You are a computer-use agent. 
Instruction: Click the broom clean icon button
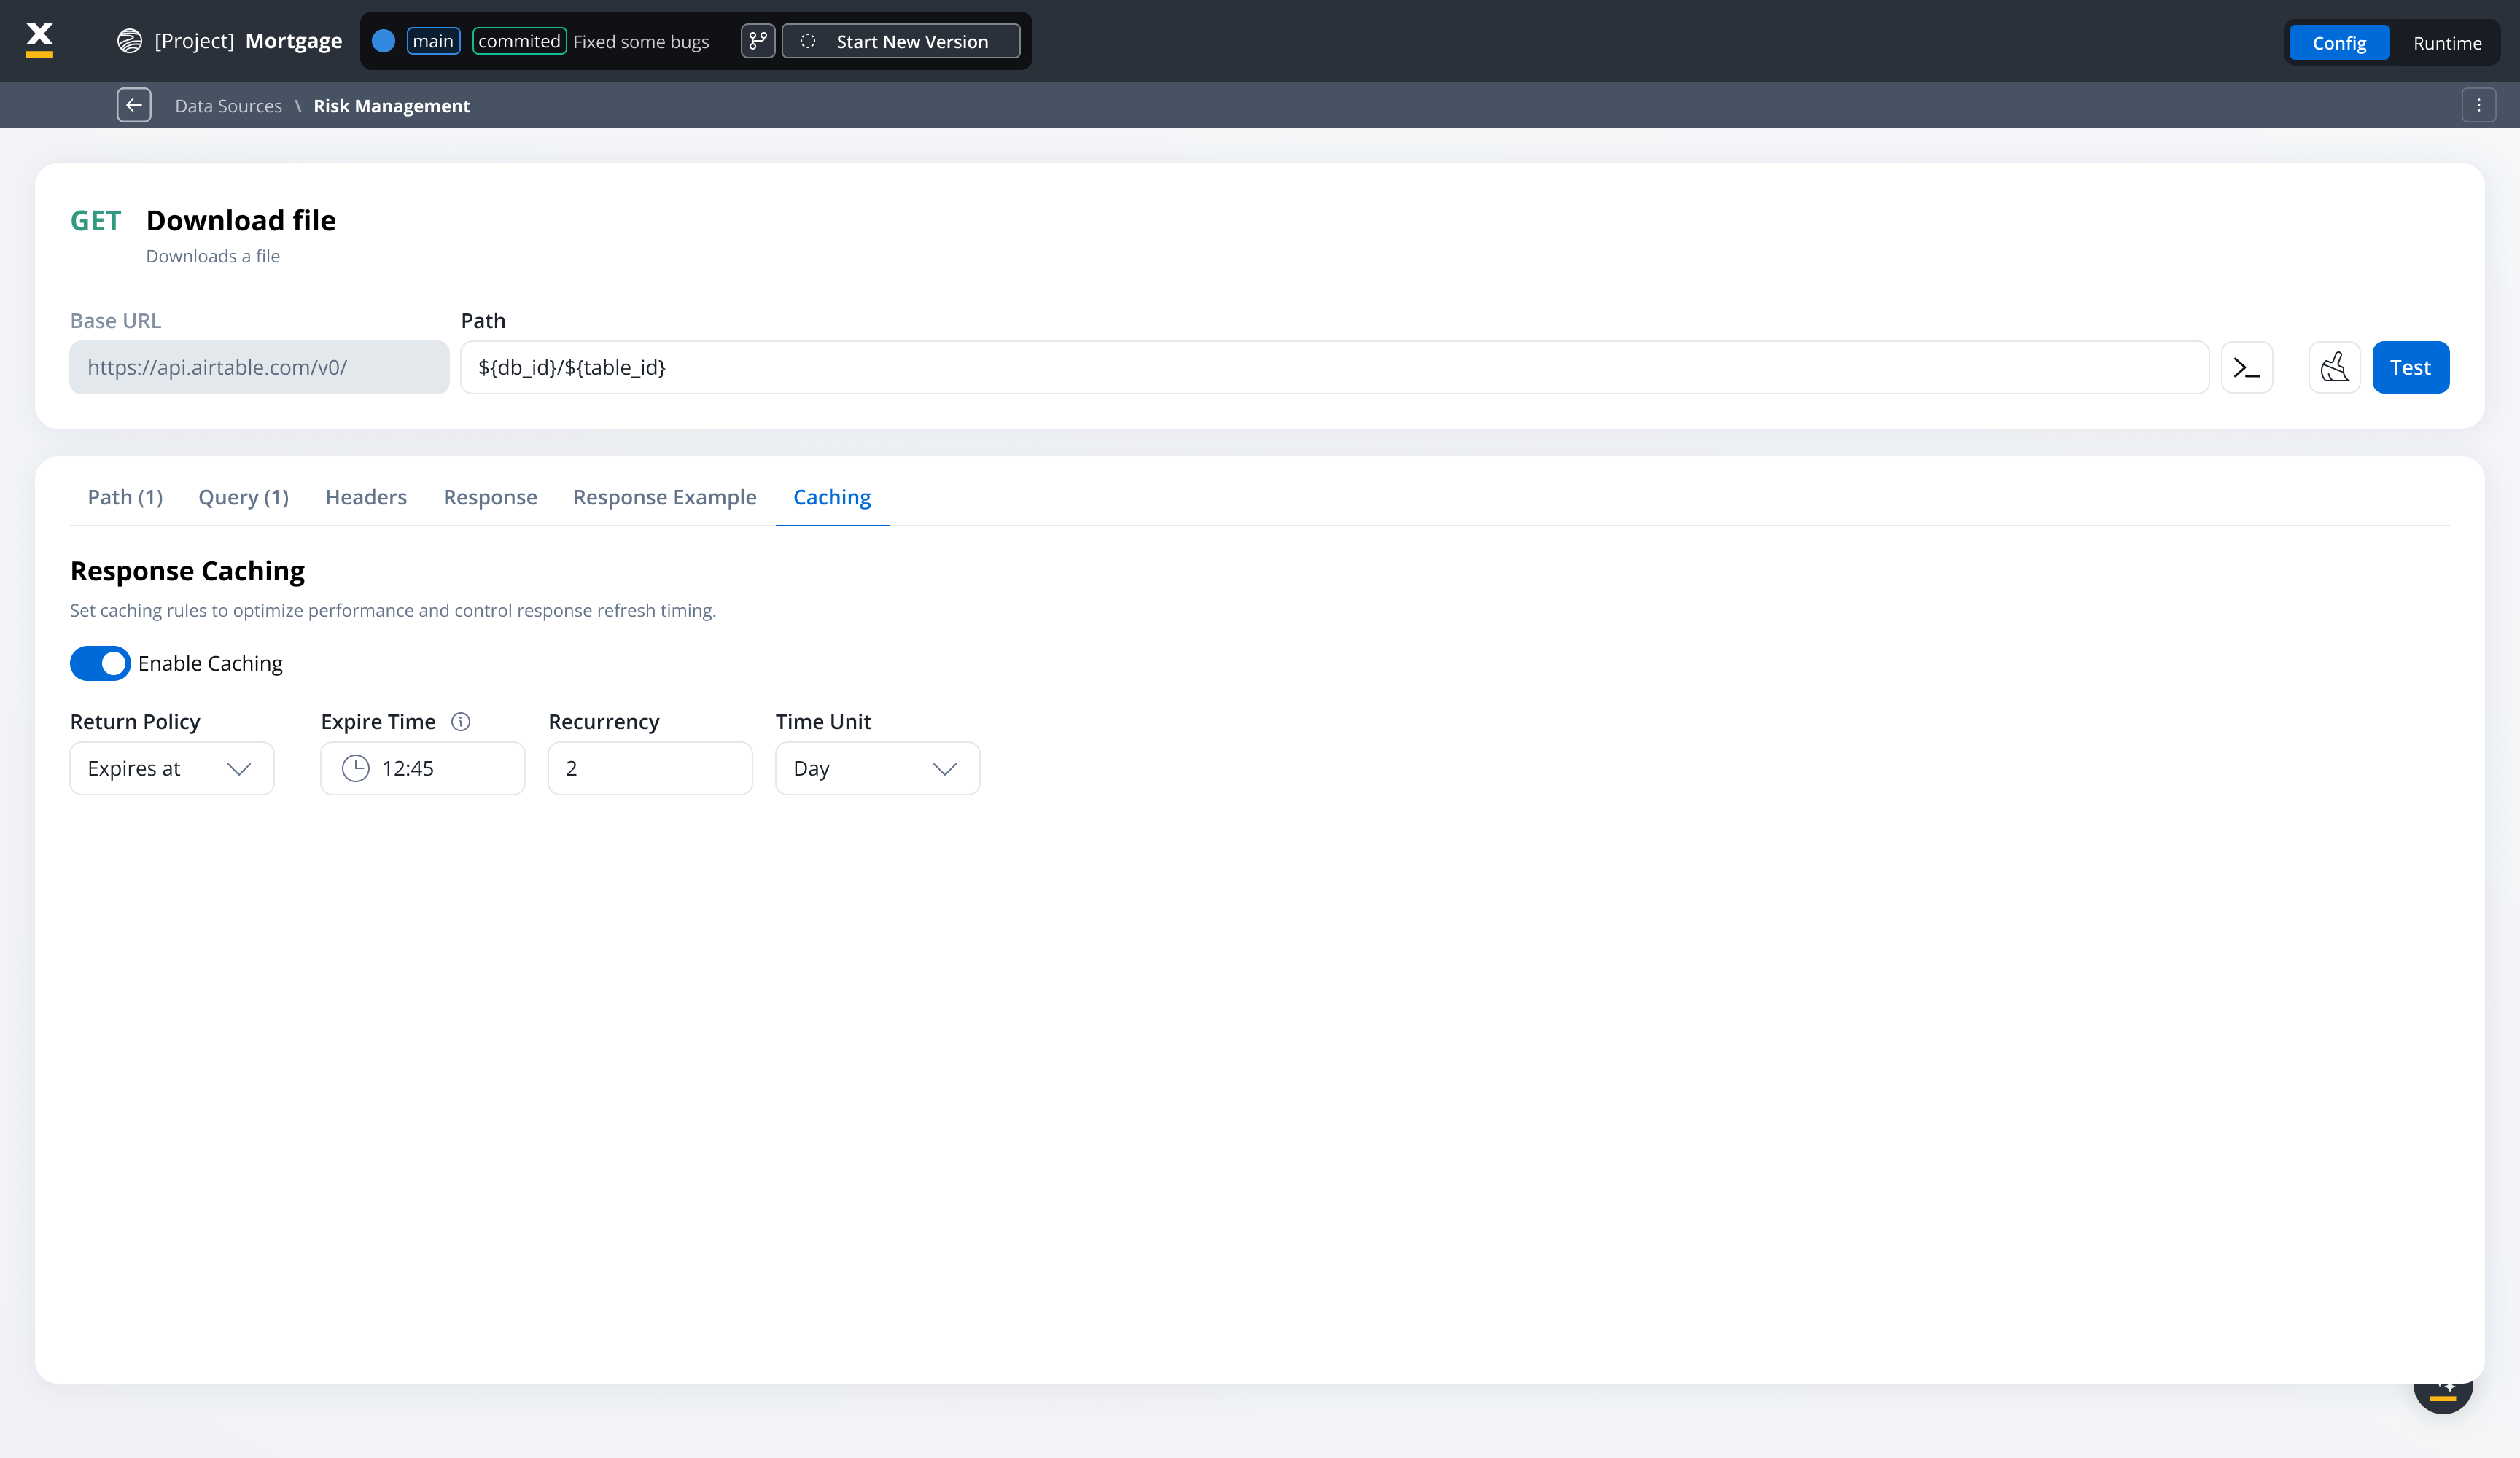pyautogui.click(x=2334, y=368)
